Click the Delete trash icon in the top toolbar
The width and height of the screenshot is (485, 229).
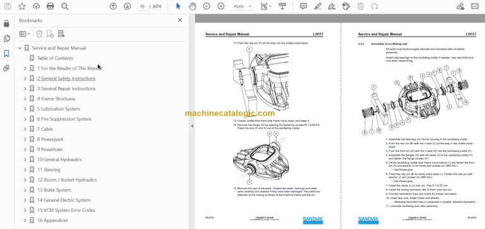coord(361,6)
